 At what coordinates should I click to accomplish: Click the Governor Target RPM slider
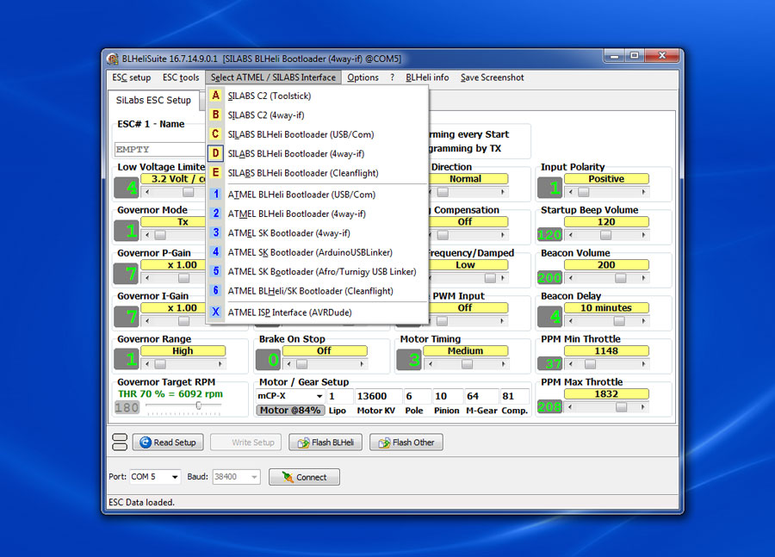coord(183,407)
